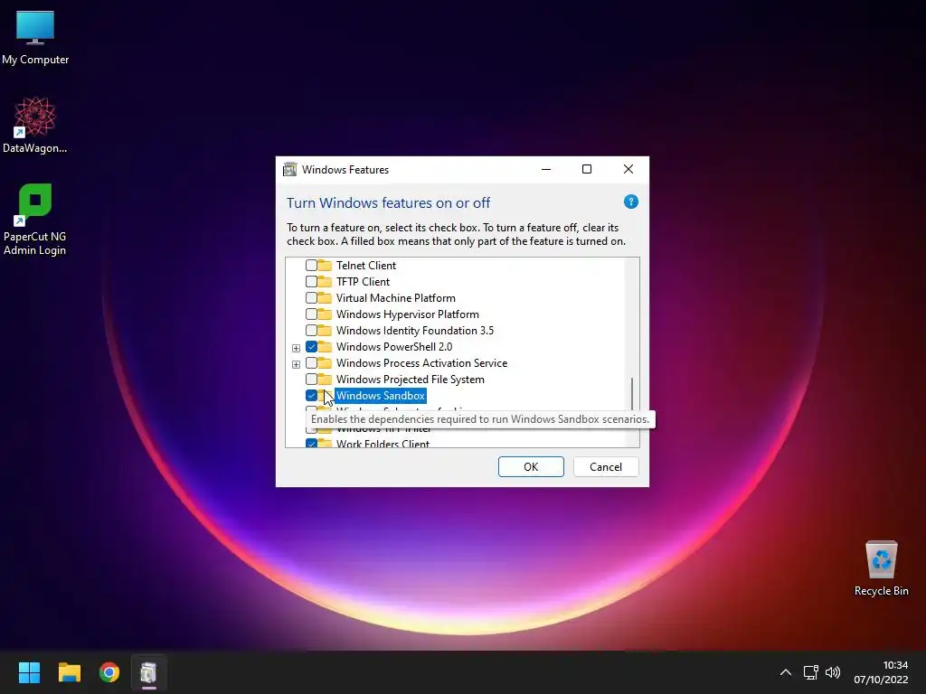Select Virtual Machine Platform label
This screenshot has width=926, height=694.
tap(396, 298)
